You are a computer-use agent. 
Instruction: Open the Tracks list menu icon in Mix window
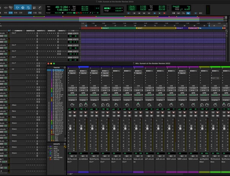(65, 67)
